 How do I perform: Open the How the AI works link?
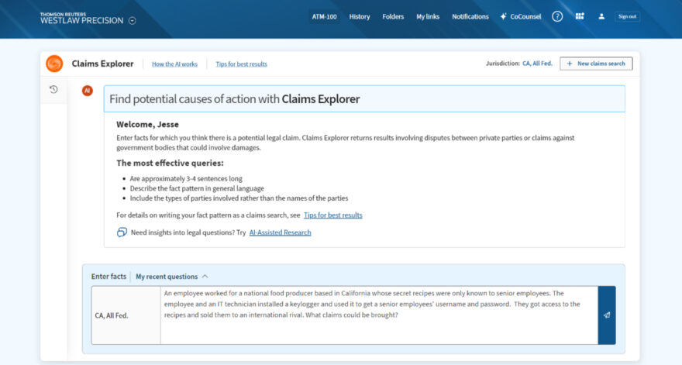174,64
